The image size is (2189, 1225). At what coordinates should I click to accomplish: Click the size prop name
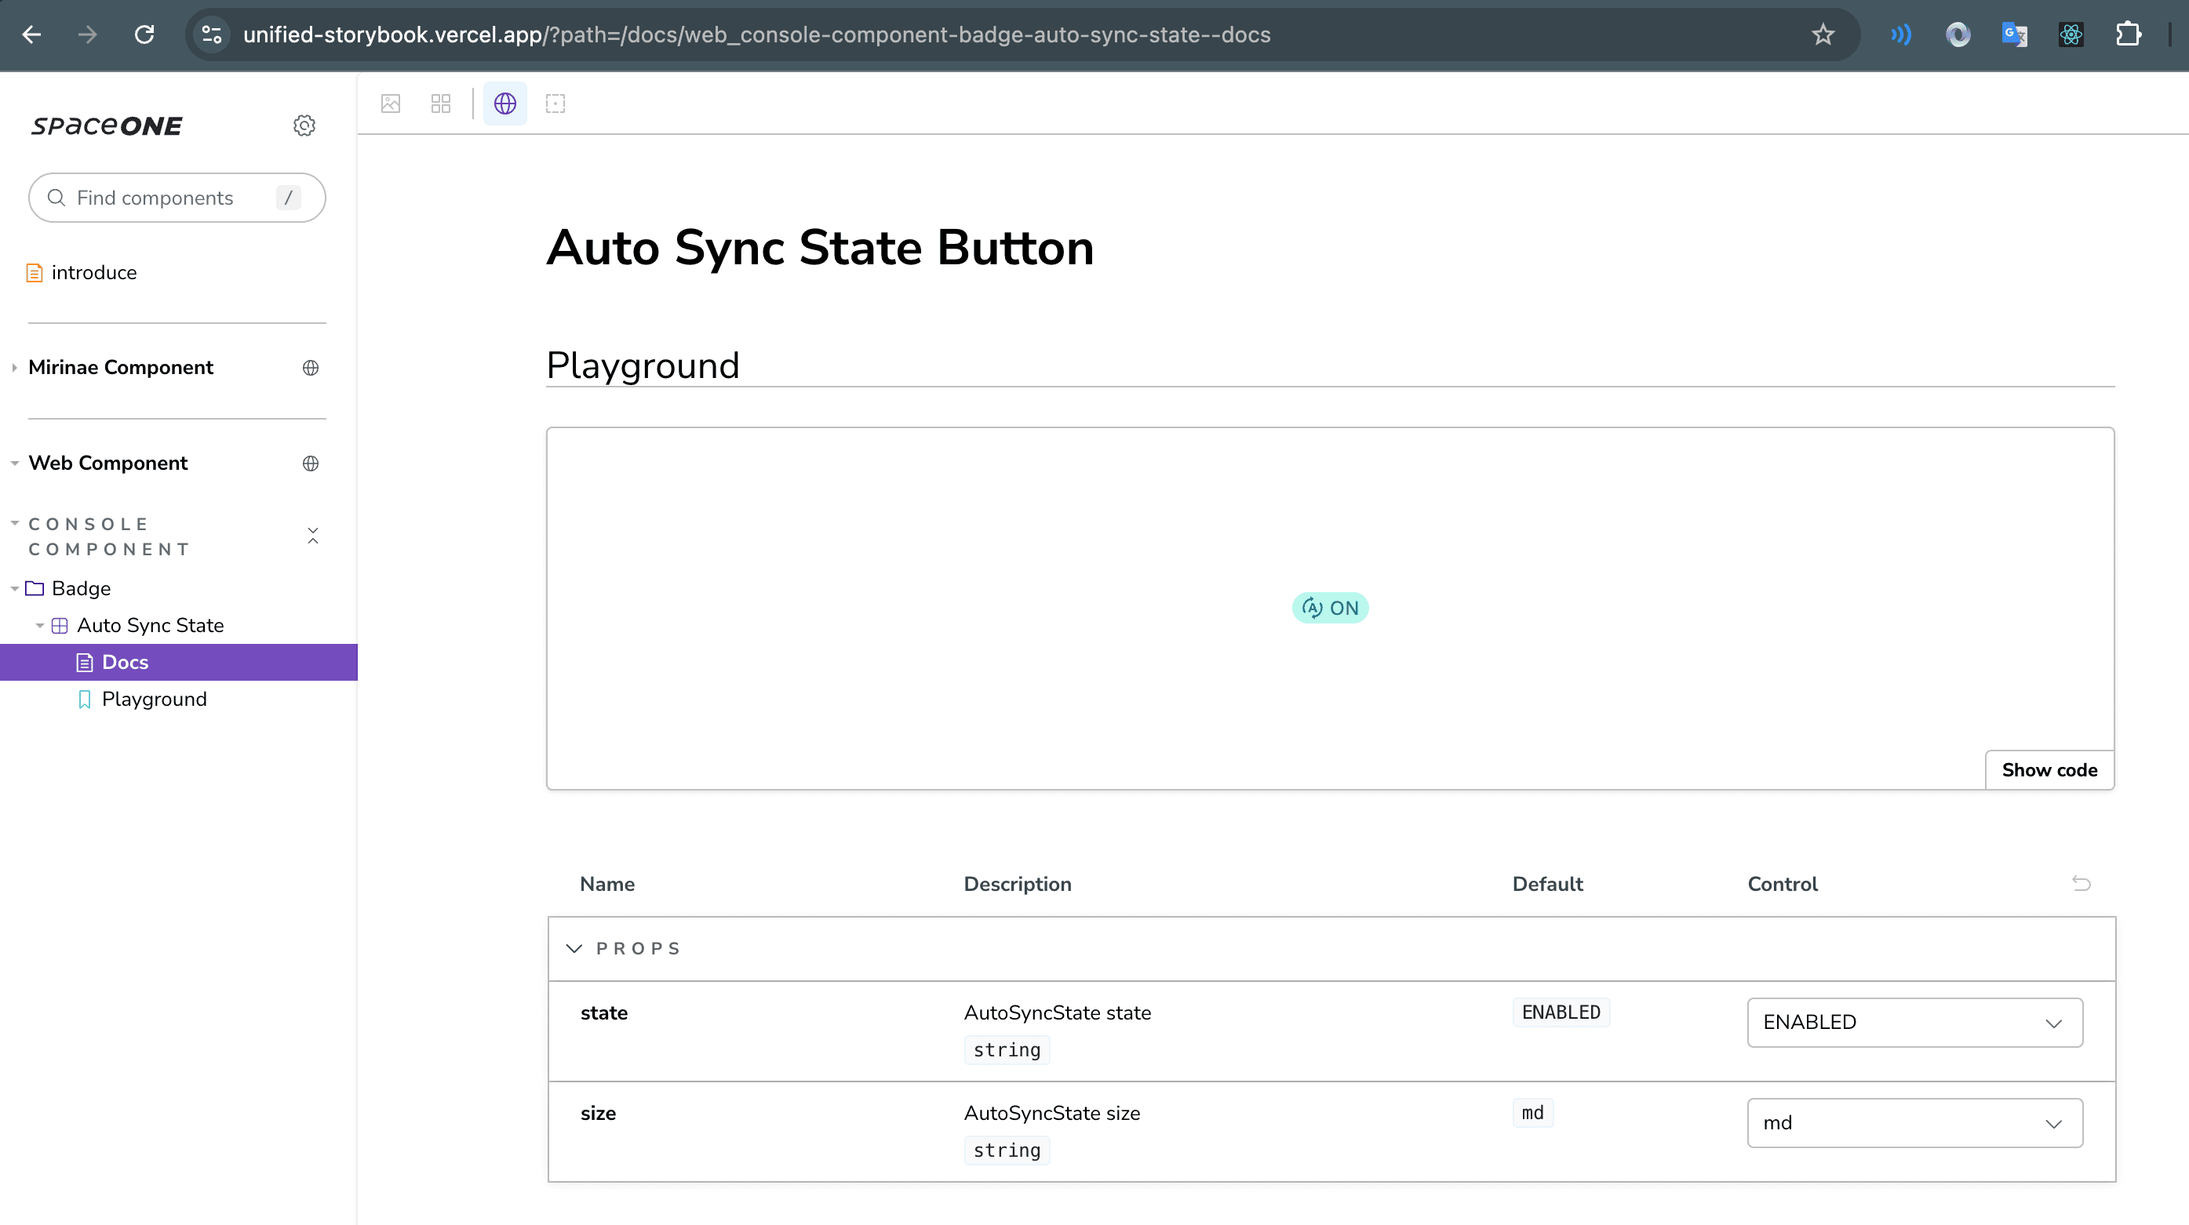click(x=597, y=1114)
